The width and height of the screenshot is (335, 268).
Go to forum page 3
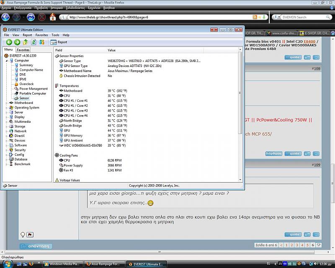(x=297, y=245)
